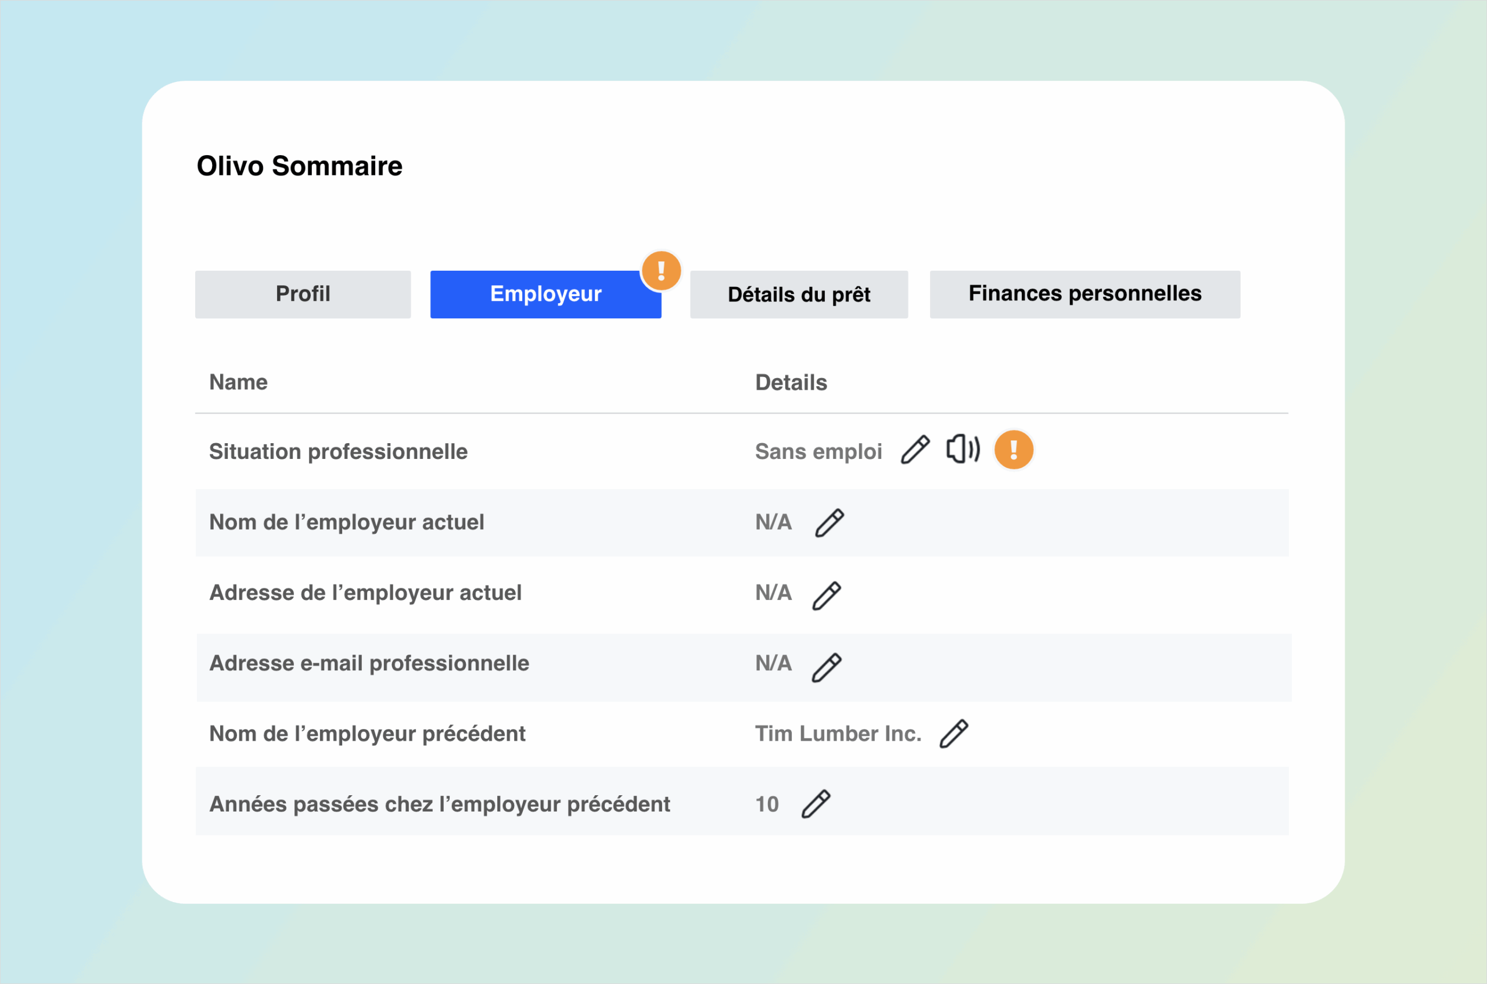Play audio for Sans emploi status
1487x984 pixels.
pos(962,450)
